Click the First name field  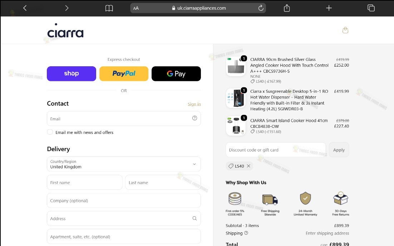point(85,182)
